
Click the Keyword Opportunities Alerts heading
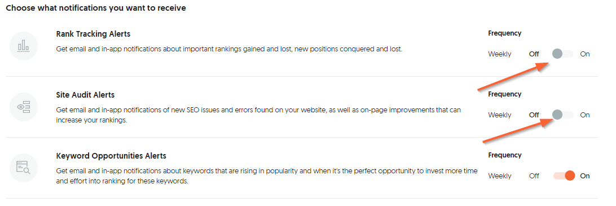pos(111,156)
